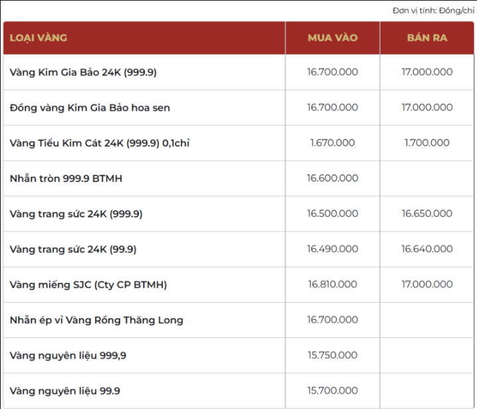Click the 1.700.000 sell price

427,142
